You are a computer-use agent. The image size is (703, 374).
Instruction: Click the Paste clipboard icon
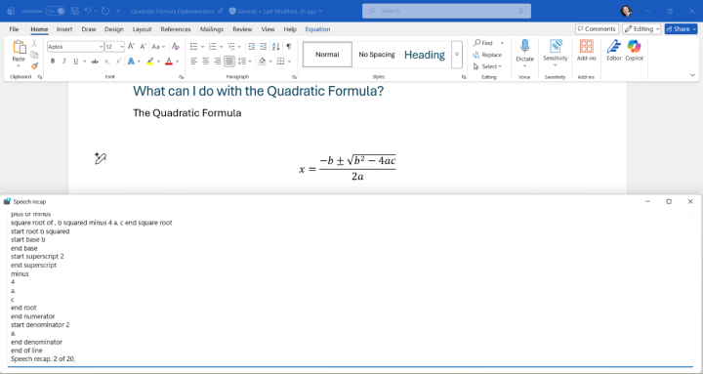(x=19, y=47)
